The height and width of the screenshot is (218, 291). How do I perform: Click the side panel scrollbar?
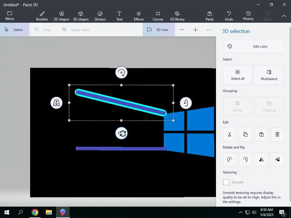tap(290, 114)
